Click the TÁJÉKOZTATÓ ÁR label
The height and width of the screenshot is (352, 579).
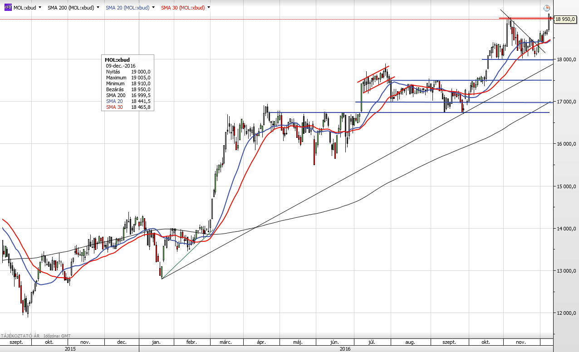20,336
